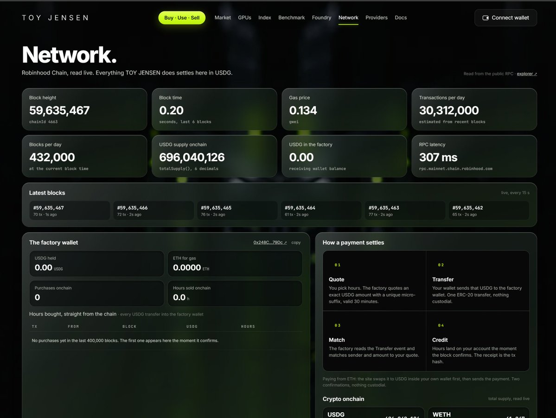
Task: Open block #59,635,464
Action: click(321, 211)
